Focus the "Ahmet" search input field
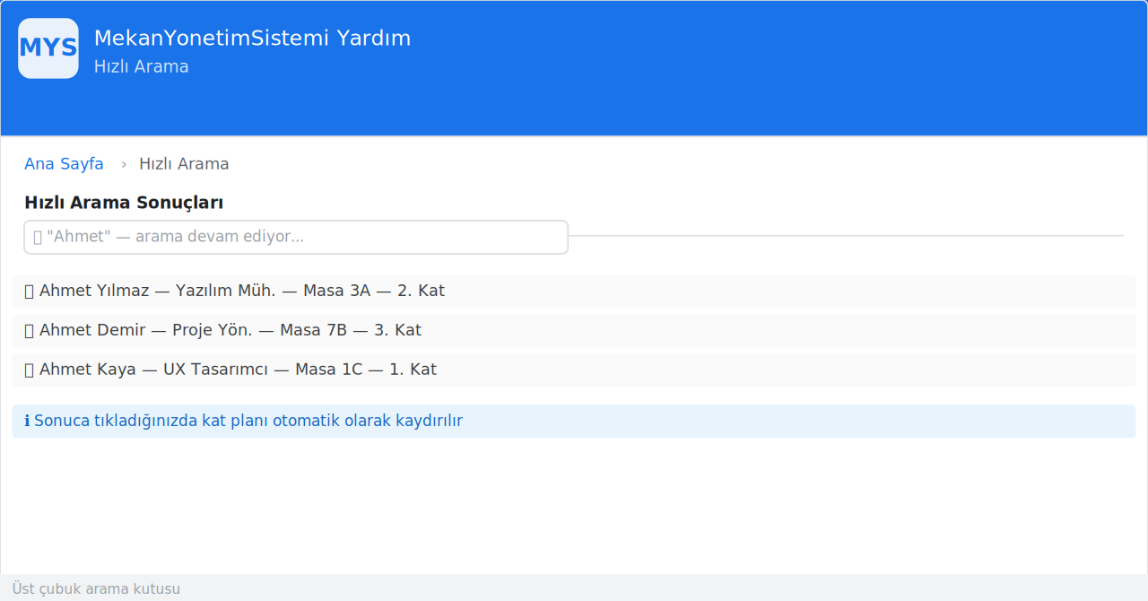Image resolution: width=1148 pixels, height=601 pixels. tap(296, 237)
